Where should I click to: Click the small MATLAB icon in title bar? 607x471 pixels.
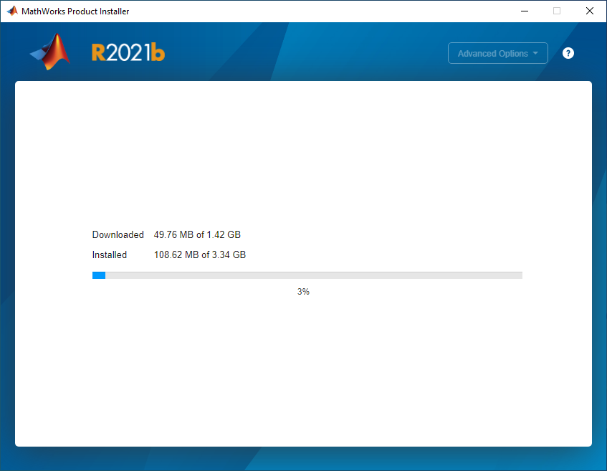(x=11, y=11)
